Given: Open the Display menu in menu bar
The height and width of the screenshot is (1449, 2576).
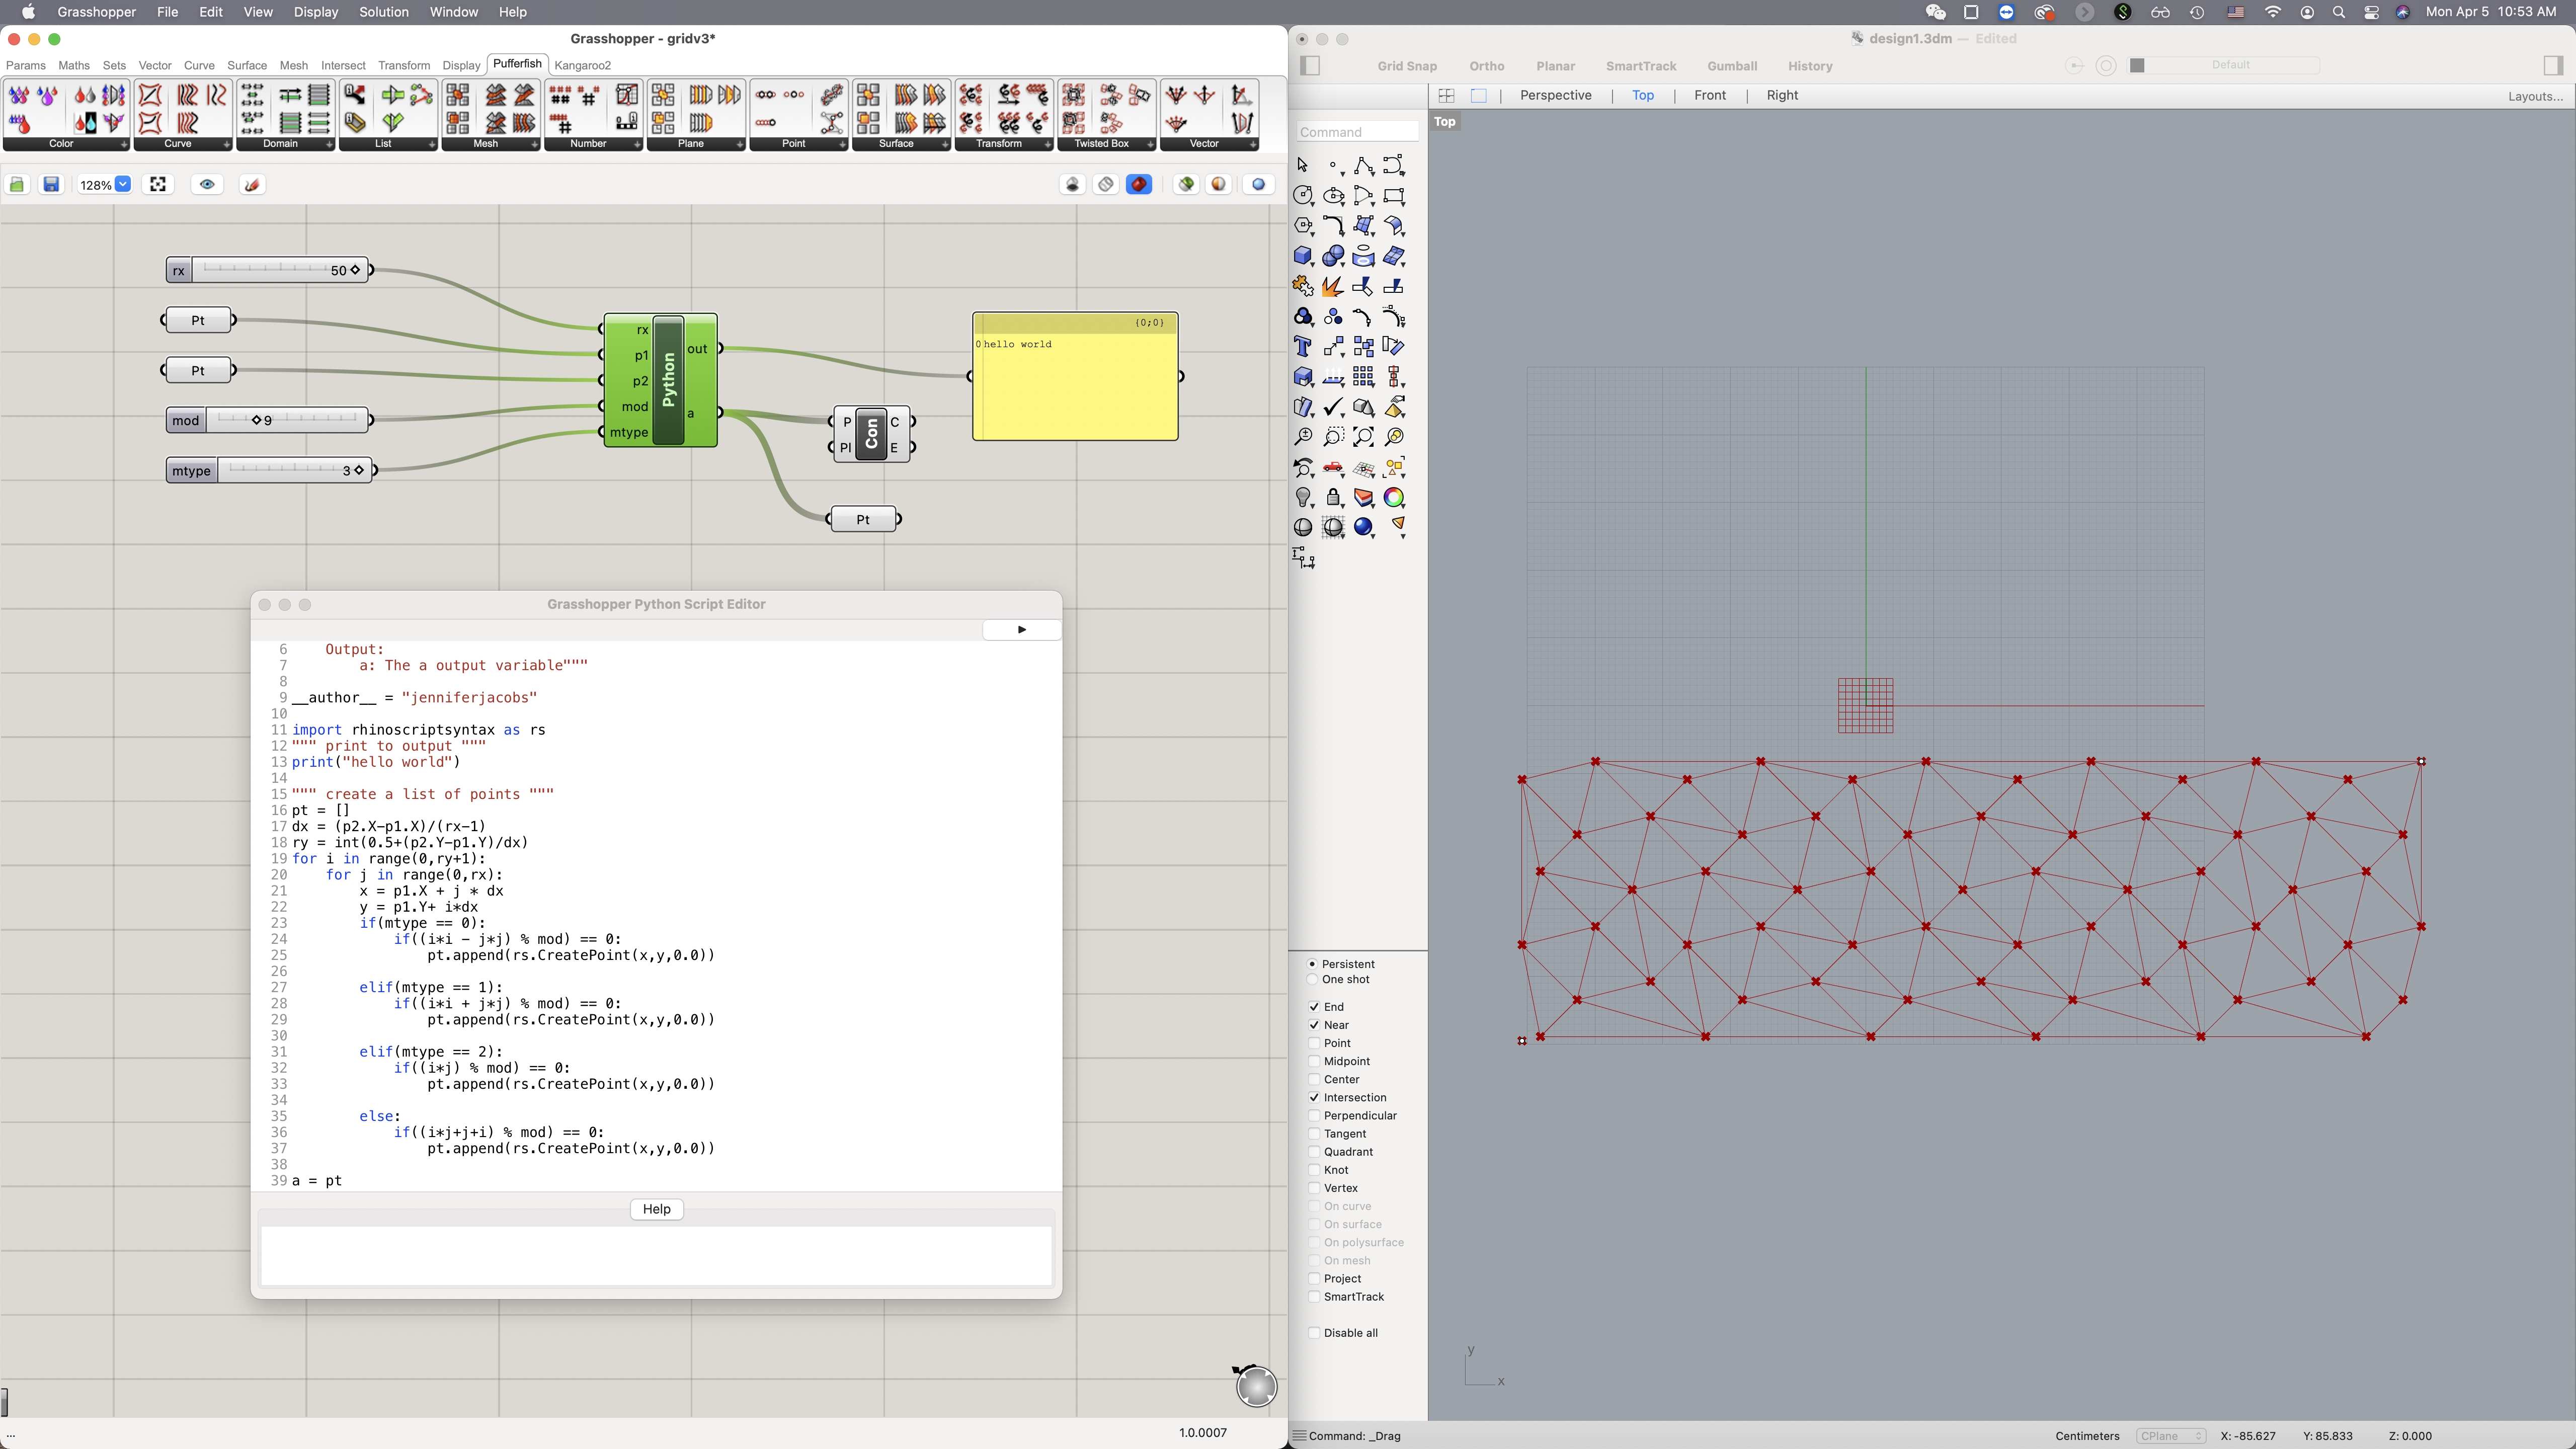Looking at the screenshot, I should (x=316, y=12).
